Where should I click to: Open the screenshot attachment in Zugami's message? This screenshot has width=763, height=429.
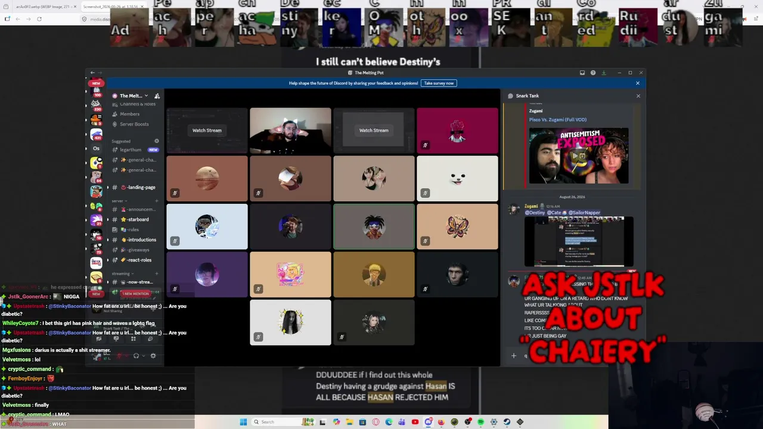tap(579, 242)
